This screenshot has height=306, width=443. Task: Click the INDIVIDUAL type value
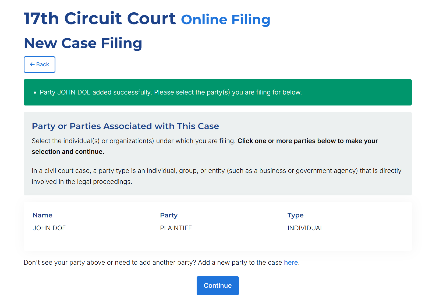(305, 228)
